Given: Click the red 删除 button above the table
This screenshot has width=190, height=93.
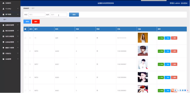Looking at the screenshot, I should coord(36,22).
